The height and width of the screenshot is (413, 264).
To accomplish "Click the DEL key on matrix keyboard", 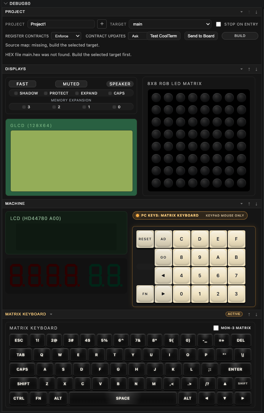I will (241, 340).
